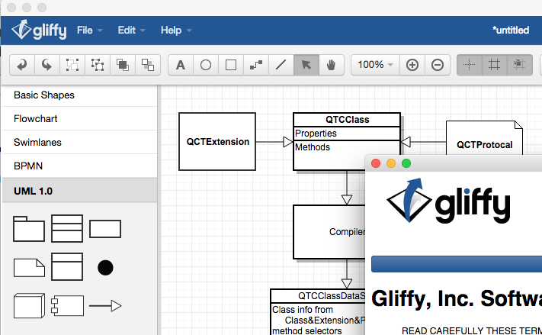
Task: Expand the Basic Shapes library
Action: click(79, 95)
